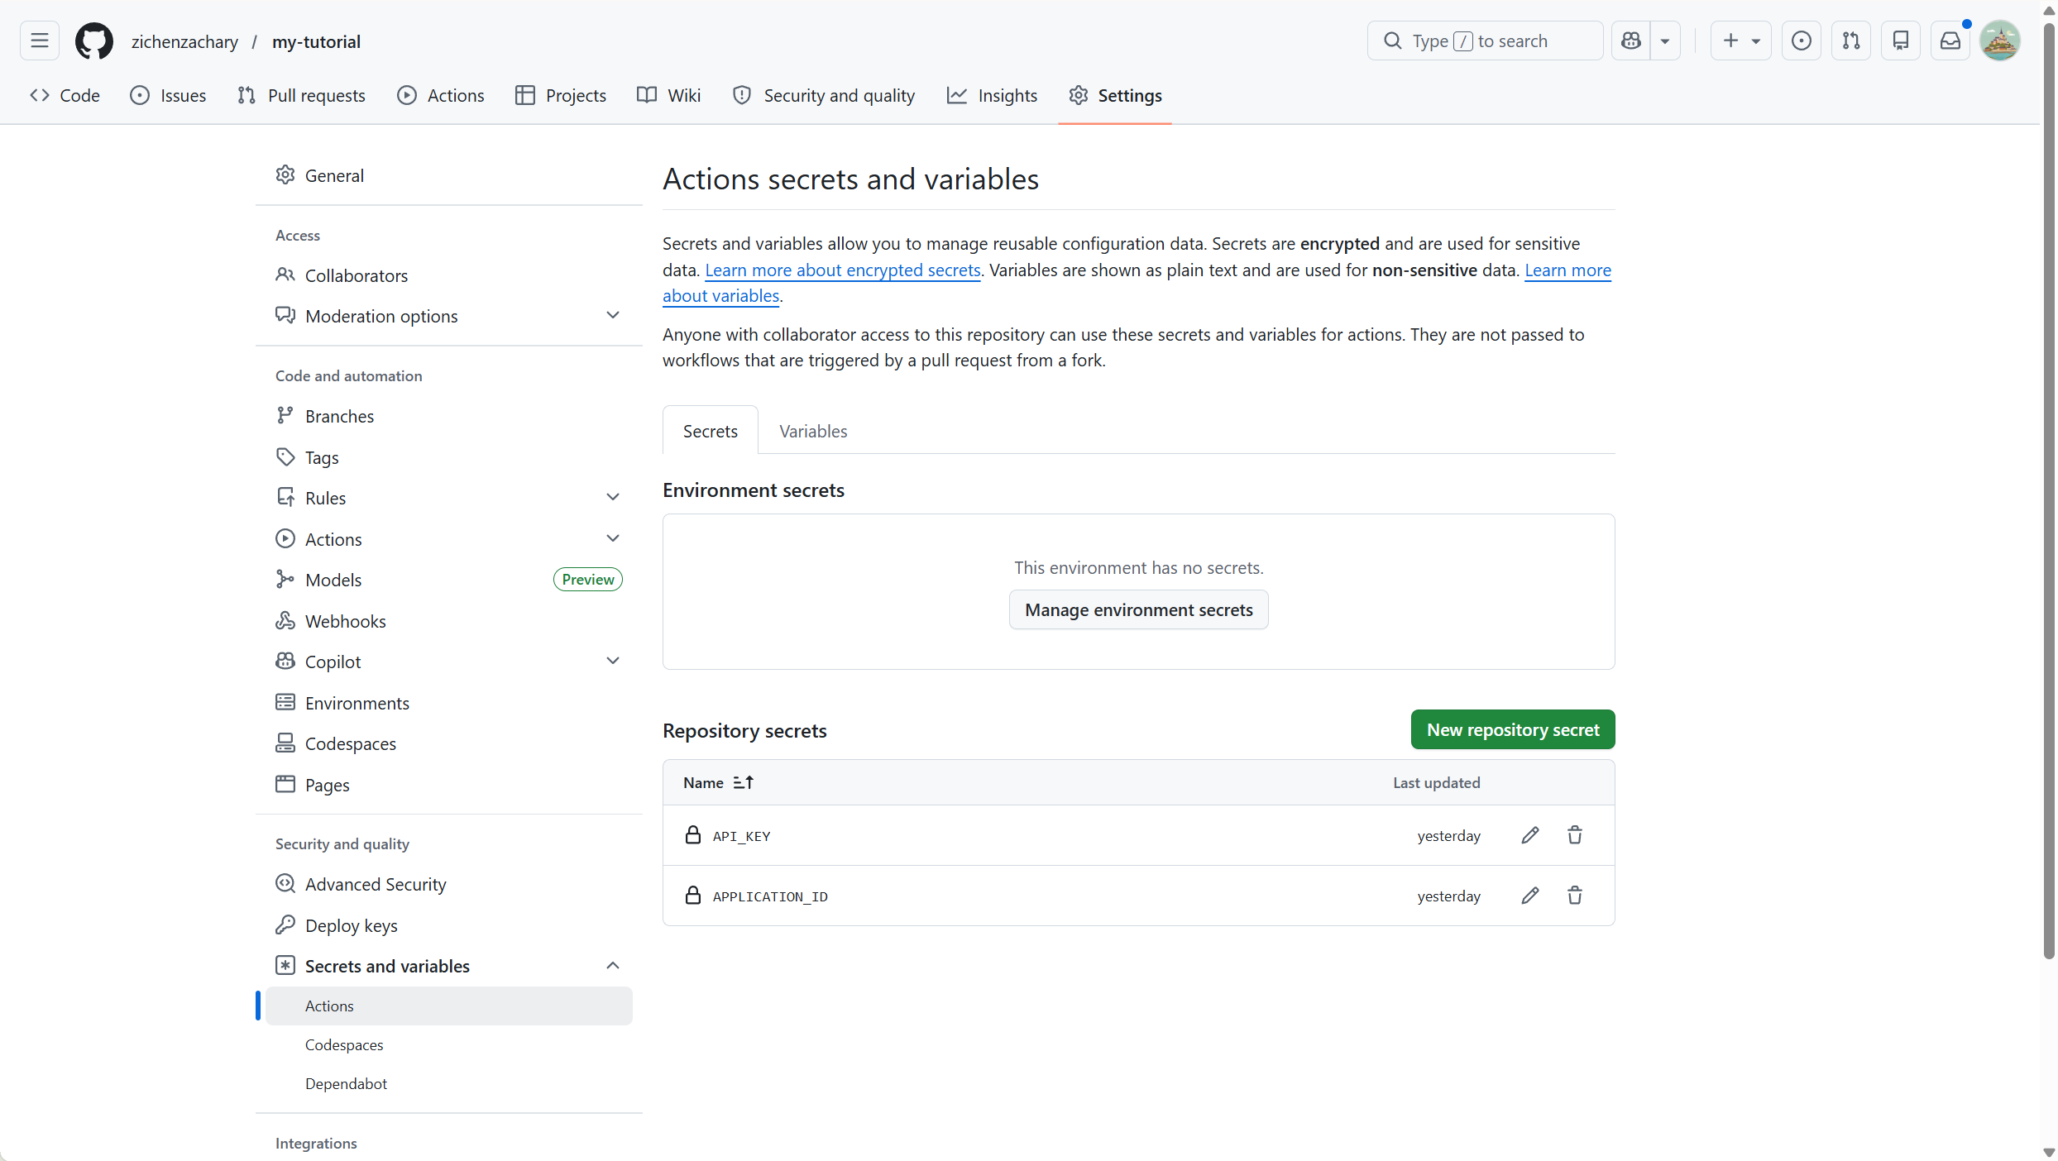The height and width of the screenshot is (1161, 2058).
Task: Collapse the Secrets and variables section
Action: tap(612, 966)
